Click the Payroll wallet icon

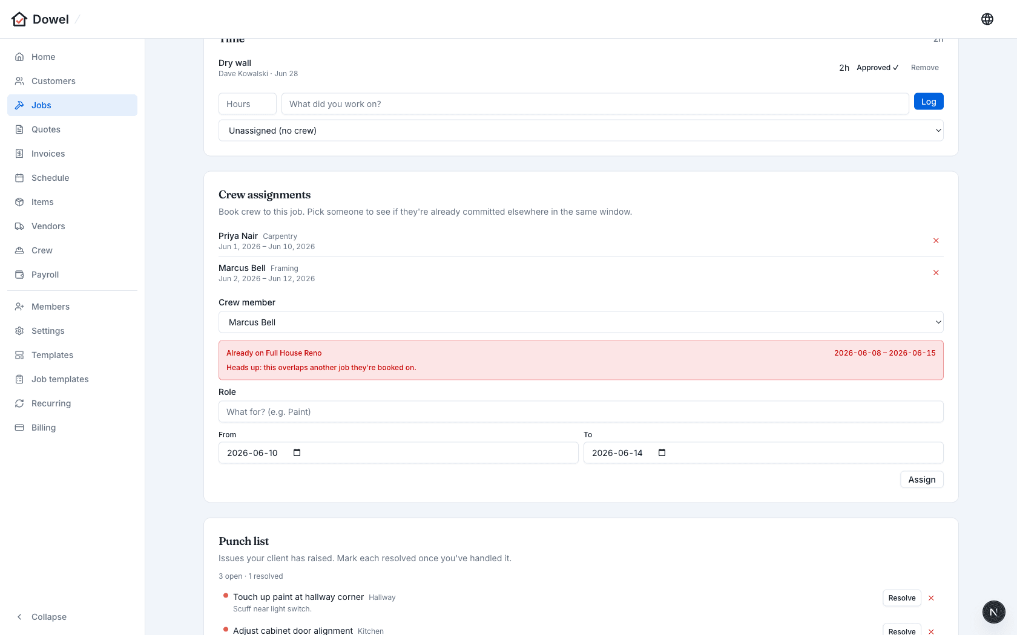(19, 275)
